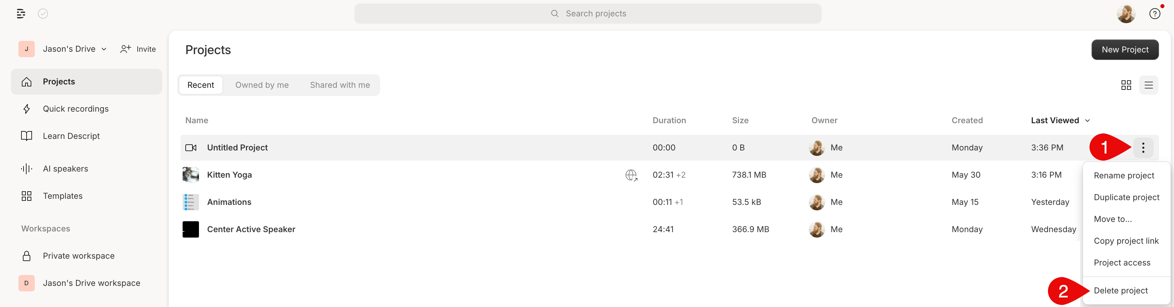The height and width of the screenshot is (307, 1174).
Task: Click in the Search projects field
Action: tap(588, 14)
